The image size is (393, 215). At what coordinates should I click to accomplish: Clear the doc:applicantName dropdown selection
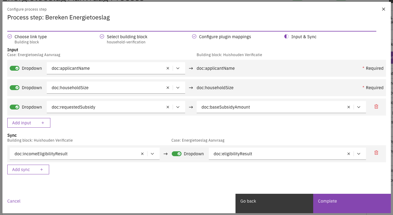pos(168,68)
